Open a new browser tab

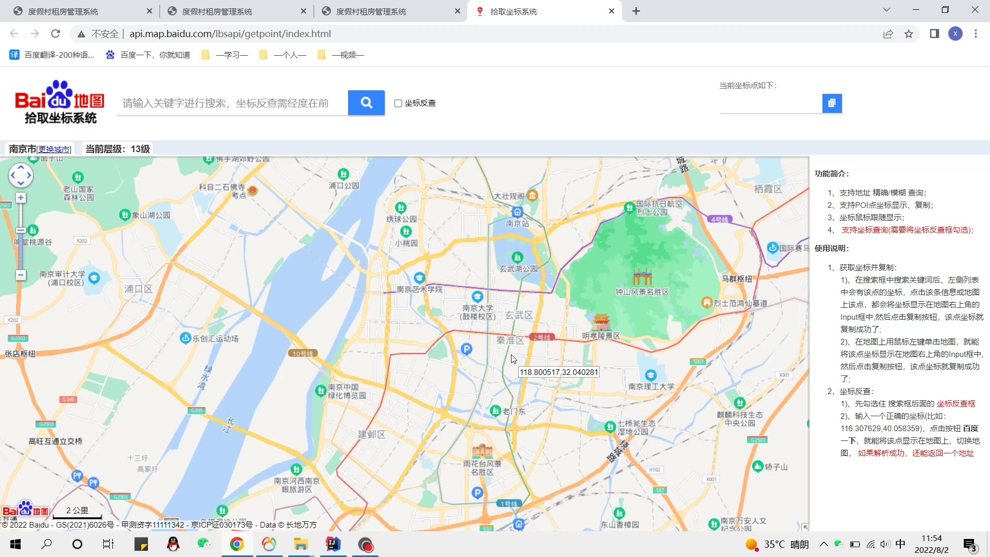click(636, 11)
